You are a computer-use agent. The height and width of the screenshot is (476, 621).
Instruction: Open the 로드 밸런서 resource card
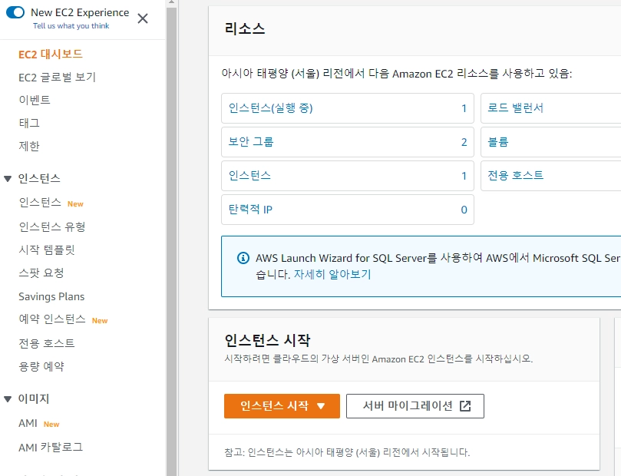click(x=551, y=108)
